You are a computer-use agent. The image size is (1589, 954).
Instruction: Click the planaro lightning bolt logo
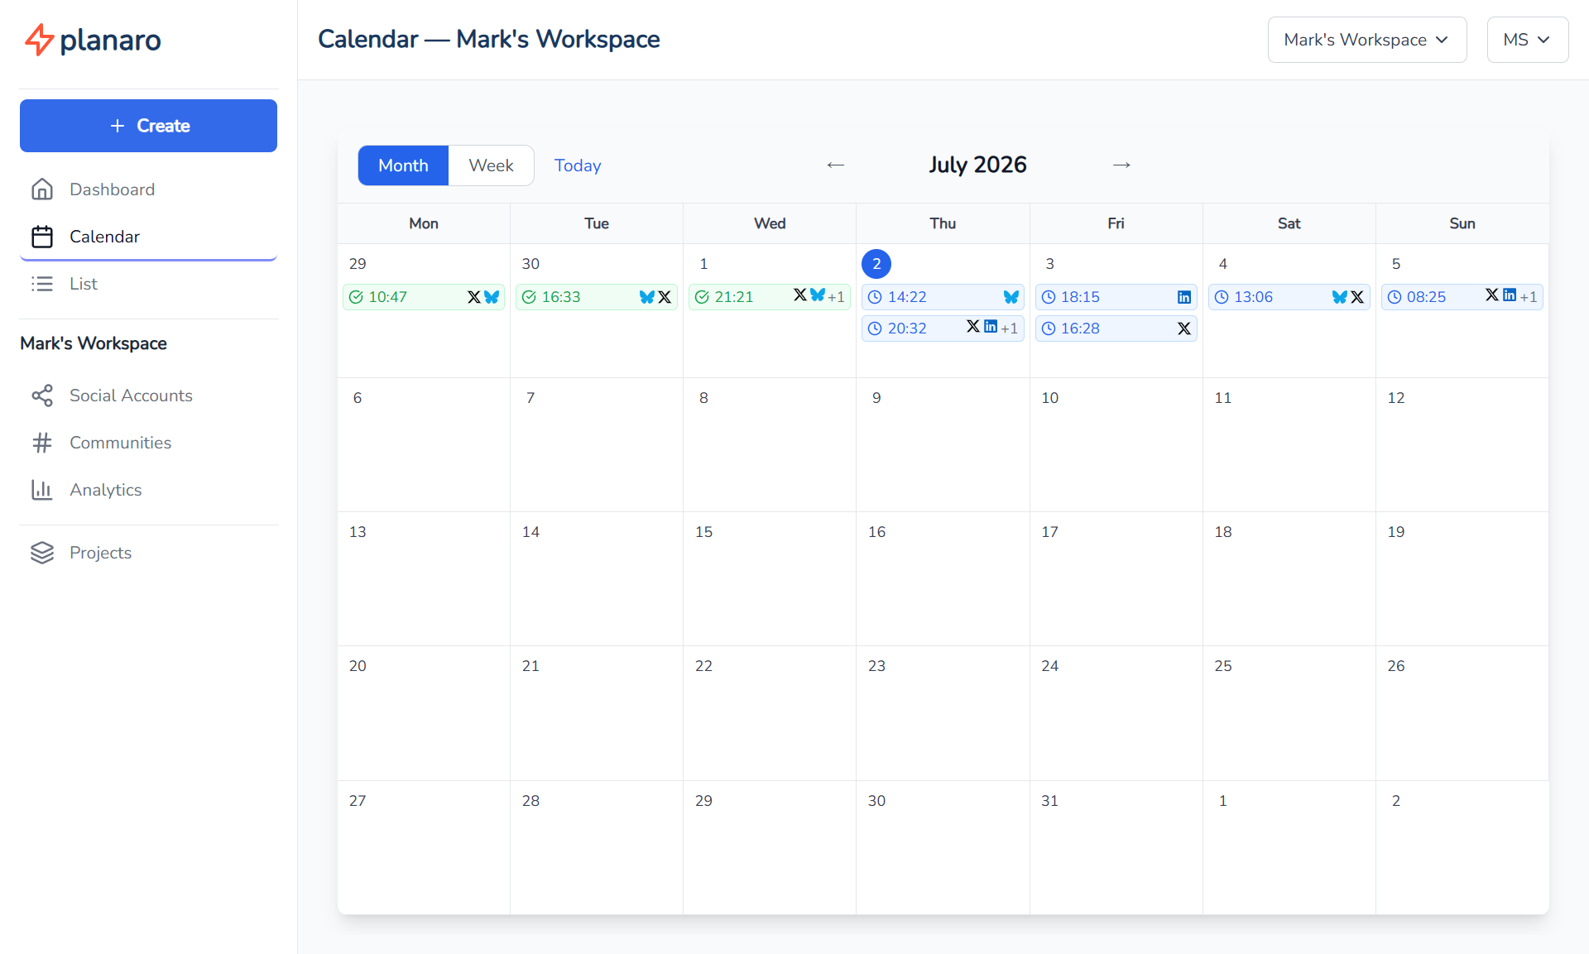[x=39, y=40]
